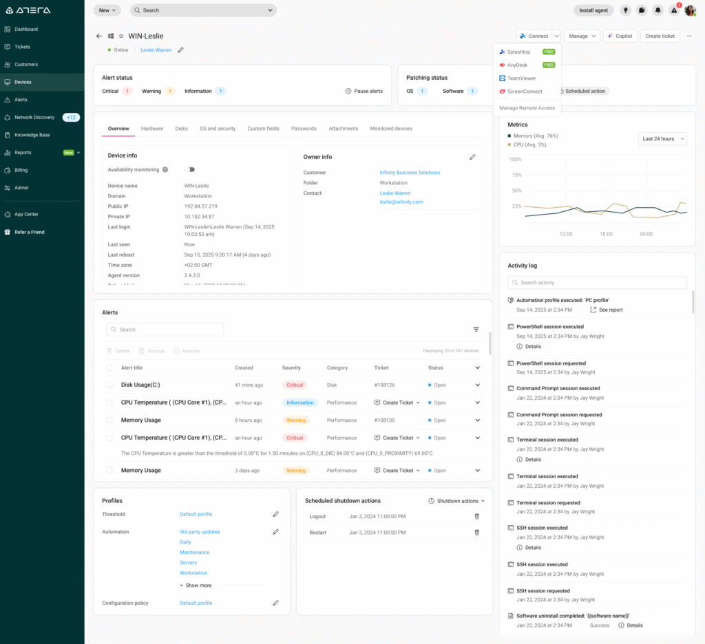Screen dimensions: 705x644
Task: Switch to the Hardware tab
Action: coord(152,128)
